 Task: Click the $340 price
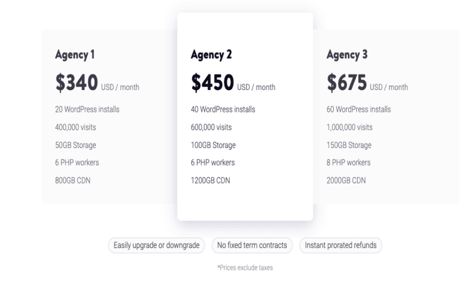76,82
